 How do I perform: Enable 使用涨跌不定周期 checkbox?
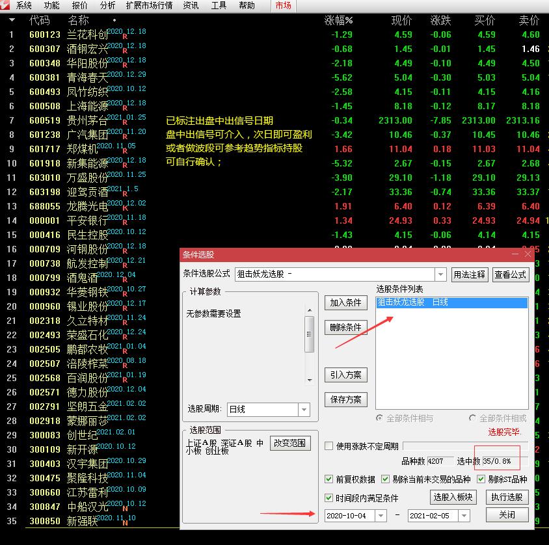point(329,446)
